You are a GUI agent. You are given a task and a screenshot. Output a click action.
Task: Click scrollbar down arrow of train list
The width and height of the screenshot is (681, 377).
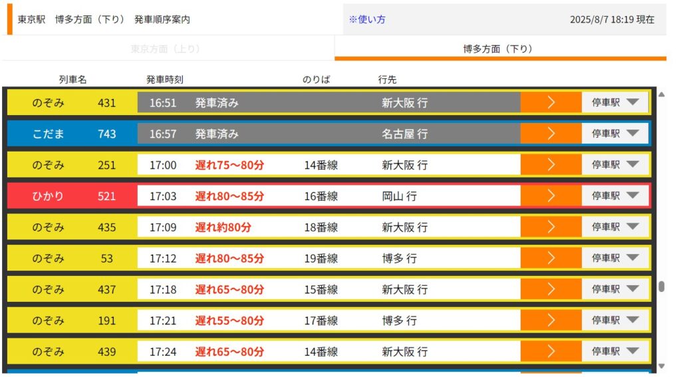(x=661, y=366)
